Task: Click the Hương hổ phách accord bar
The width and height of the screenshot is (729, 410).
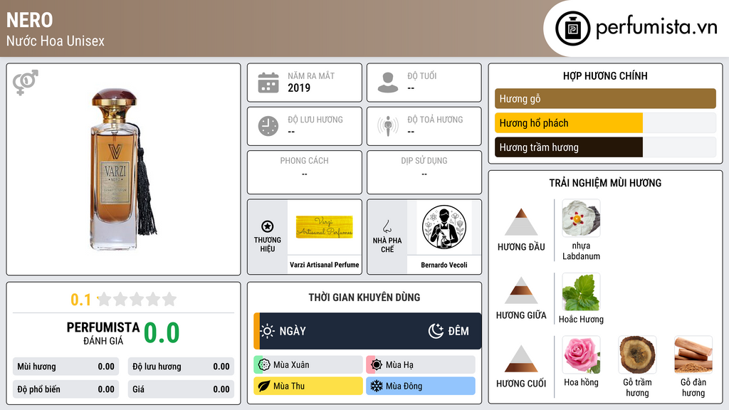Action: 605,122
